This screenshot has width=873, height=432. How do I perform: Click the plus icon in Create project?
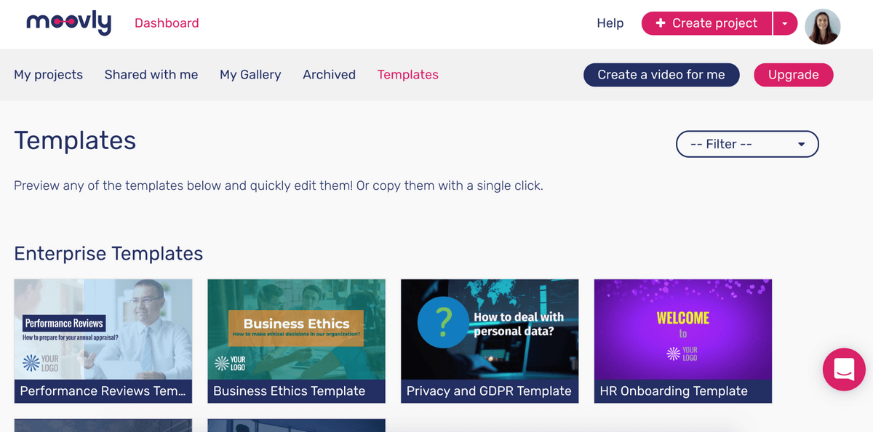tap(661, 23)
